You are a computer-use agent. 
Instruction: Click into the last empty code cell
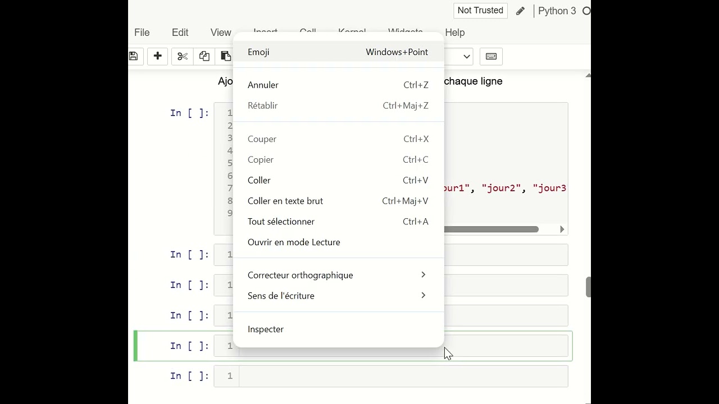[x=403, y=376]
